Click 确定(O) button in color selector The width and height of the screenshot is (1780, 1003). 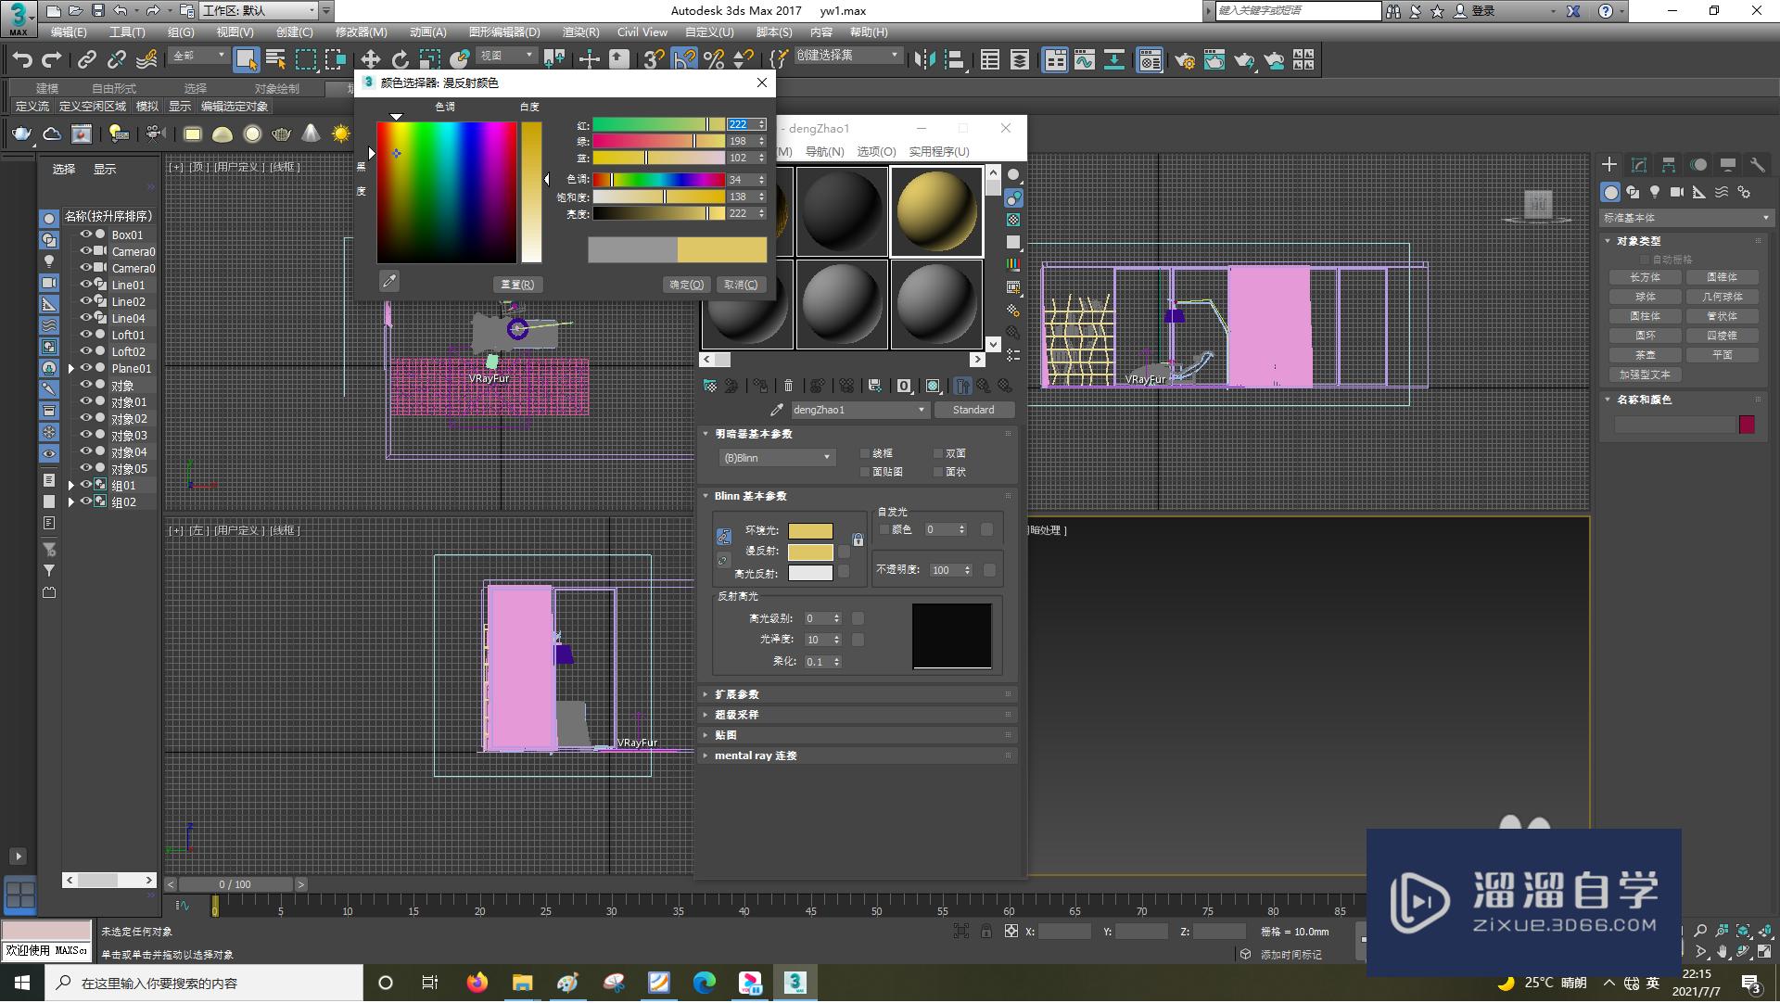tap(687, 286)
